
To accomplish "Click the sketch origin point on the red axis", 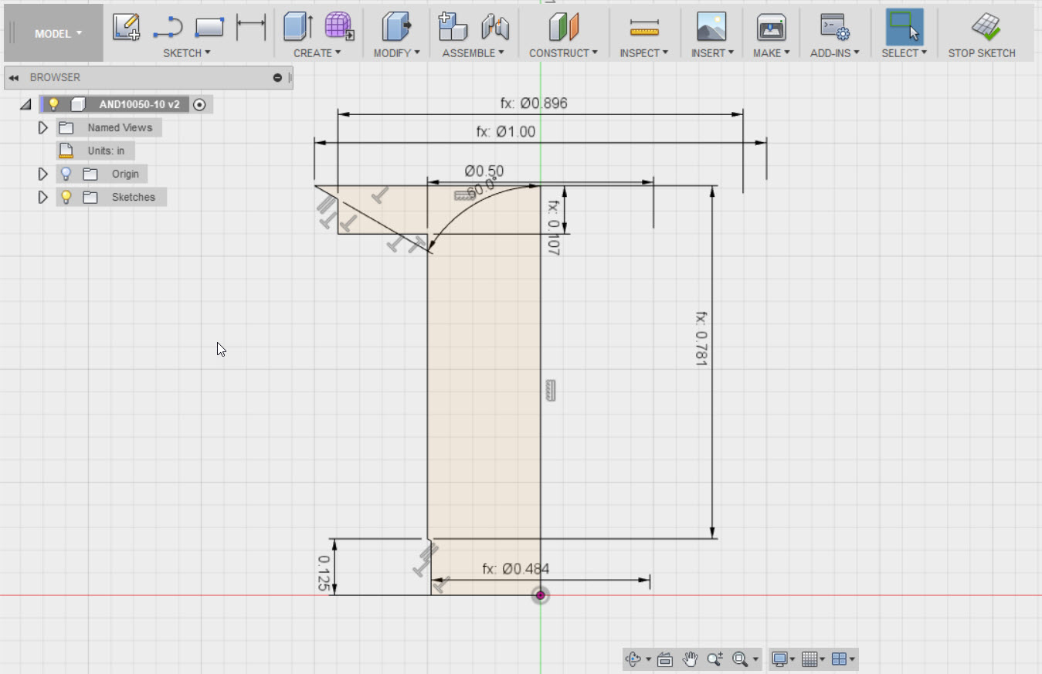I will tap(540, 595).
